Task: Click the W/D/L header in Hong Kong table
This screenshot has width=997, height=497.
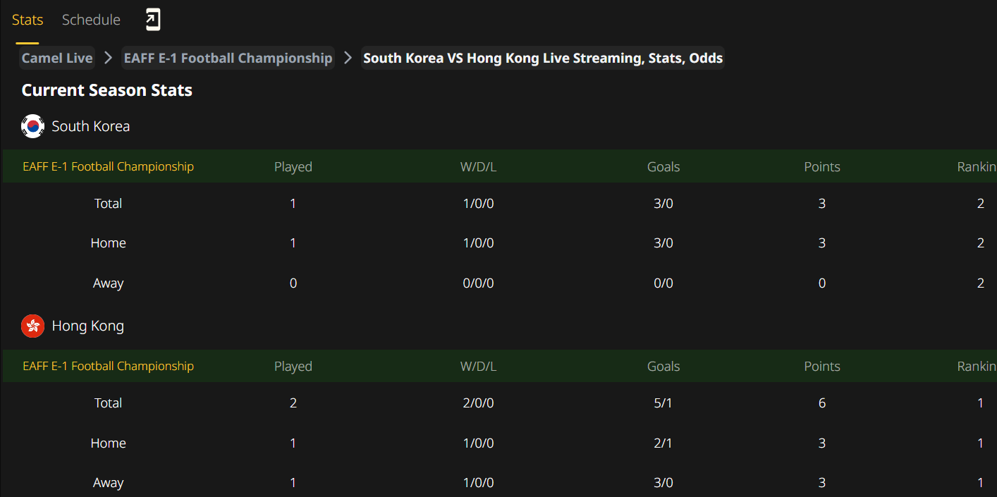Action: tap(479, 366)
